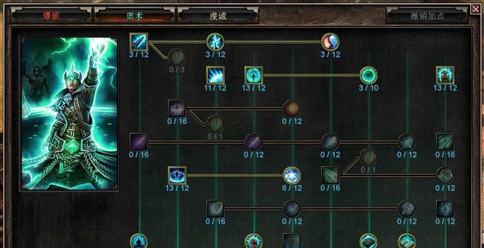
Task: Click the dull orange orb showing 0 / 12
Action: pos(292,108)
